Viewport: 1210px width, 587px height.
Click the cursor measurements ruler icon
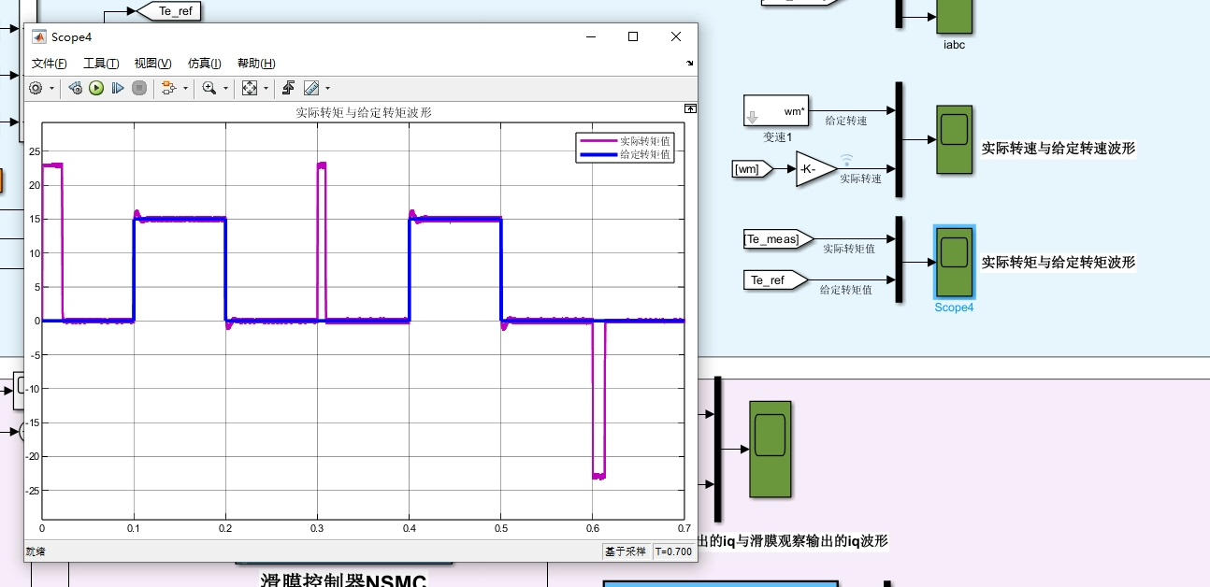coord(311,88)
